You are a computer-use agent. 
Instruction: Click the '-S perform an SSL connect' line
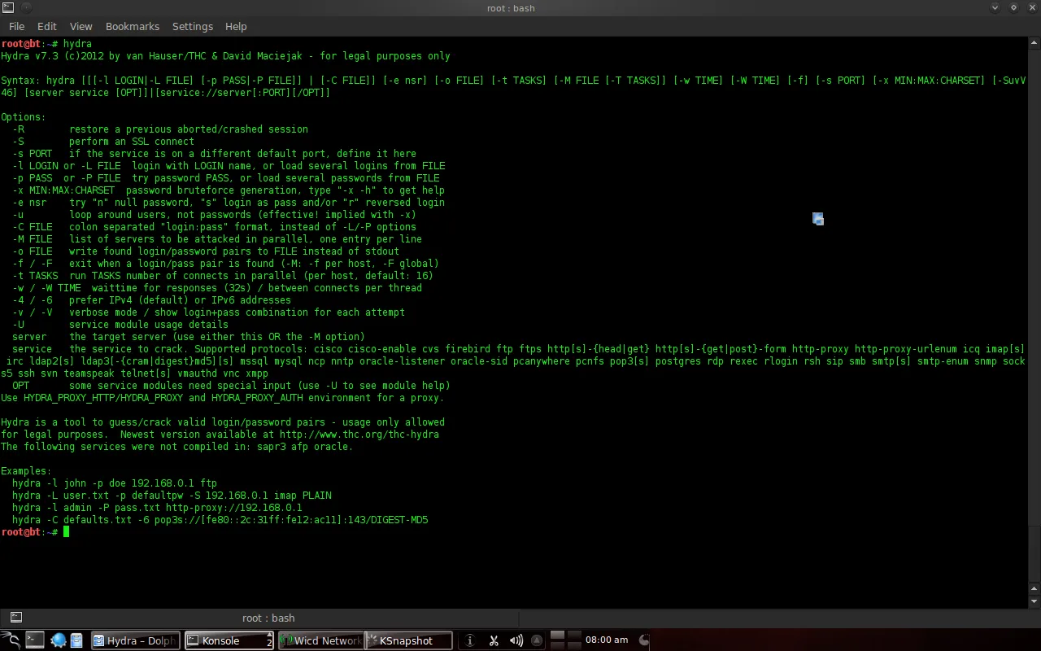coord(103,142)
